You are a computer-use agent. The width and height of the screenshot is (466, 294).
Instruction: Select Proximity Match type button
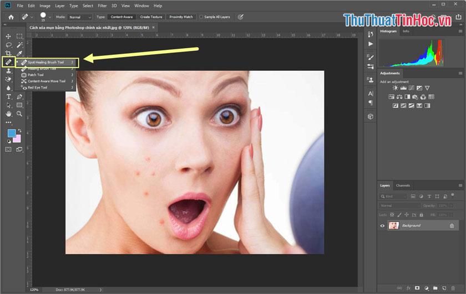coord(181,17)
